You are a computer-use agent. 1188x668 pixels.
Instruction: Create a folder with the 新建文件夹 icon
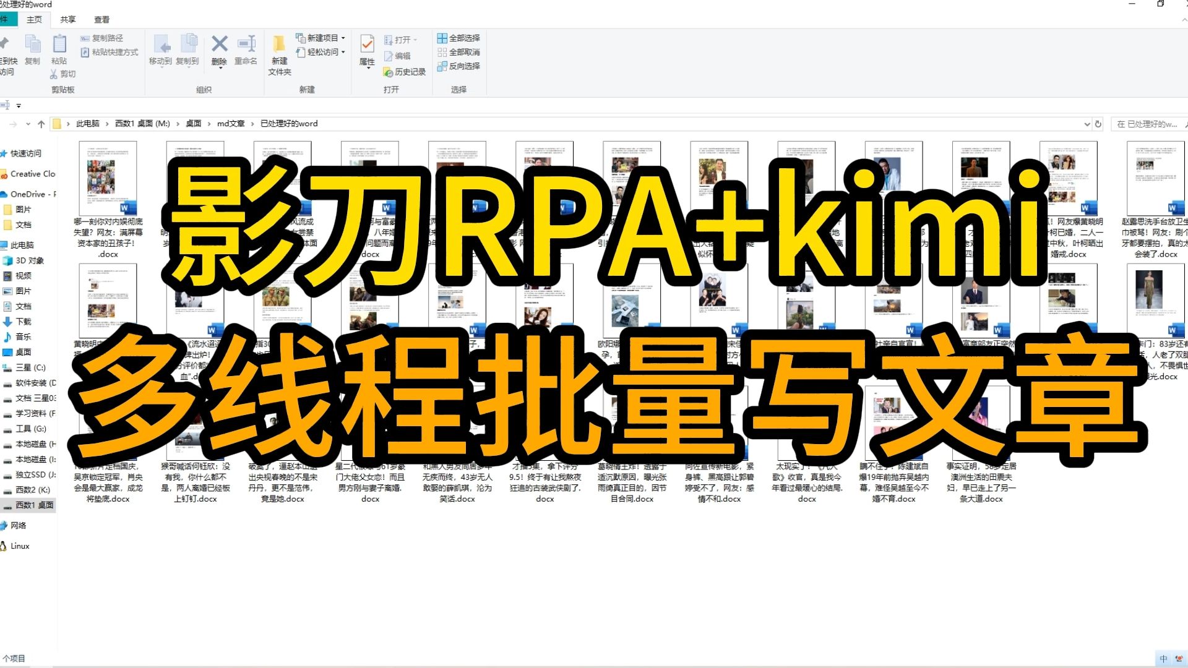(279, 56)
